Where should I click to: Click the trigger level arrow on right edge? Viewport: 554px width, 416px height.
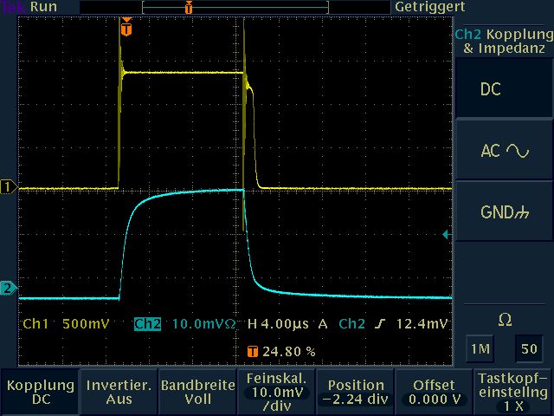(x=447, y=234)
